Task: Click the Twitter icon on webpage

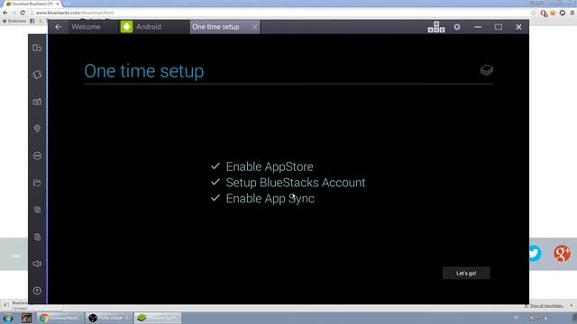Action: (535, 254)
